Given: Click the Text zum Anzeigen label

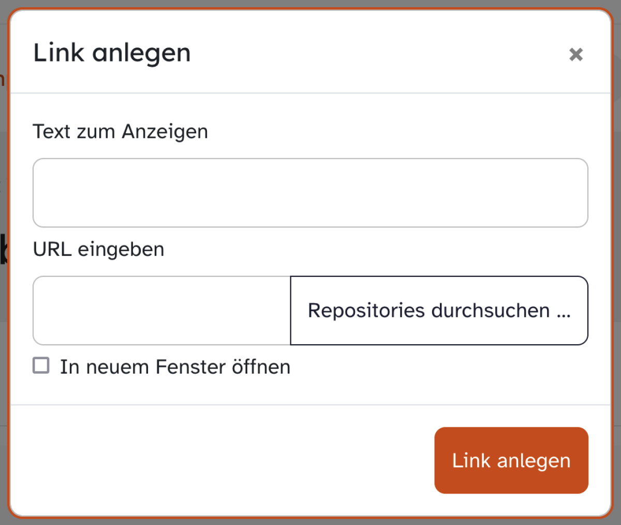Looking at the screenshot, I should point(121,132).
